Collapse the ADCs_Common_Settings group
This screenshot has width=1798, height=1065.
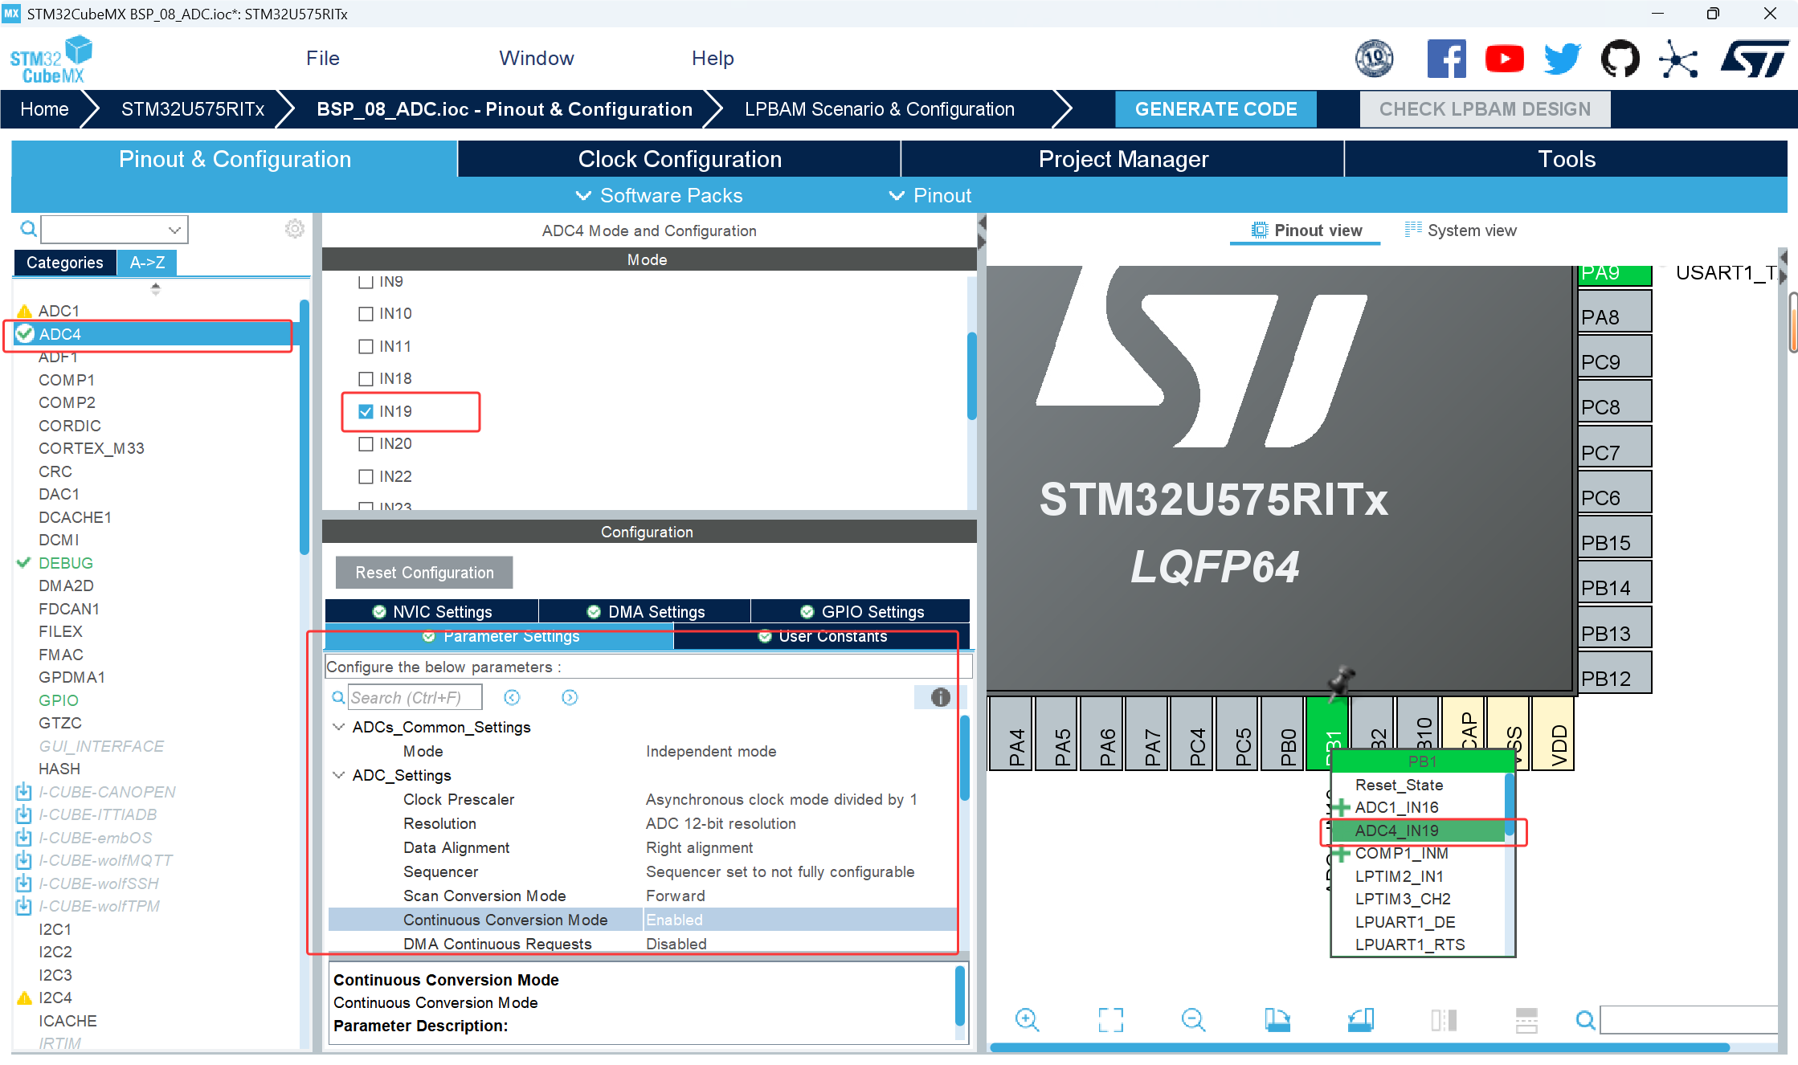pos(338,726)
